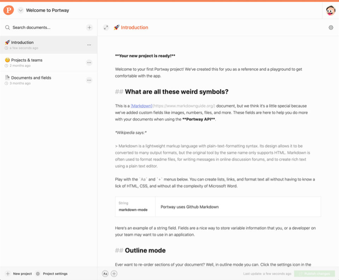Open document settings gear icon
Screen dimensions: 339x280
331,28
